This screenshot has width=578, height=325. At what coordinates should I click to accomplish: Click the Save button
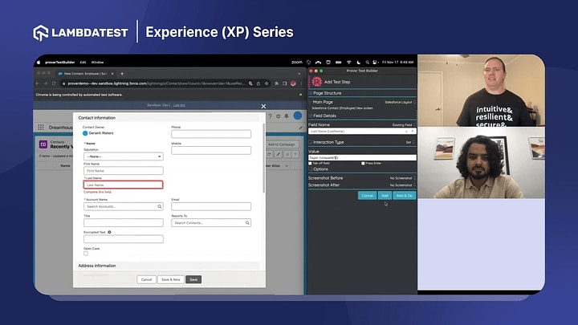(x=193, y=280)
